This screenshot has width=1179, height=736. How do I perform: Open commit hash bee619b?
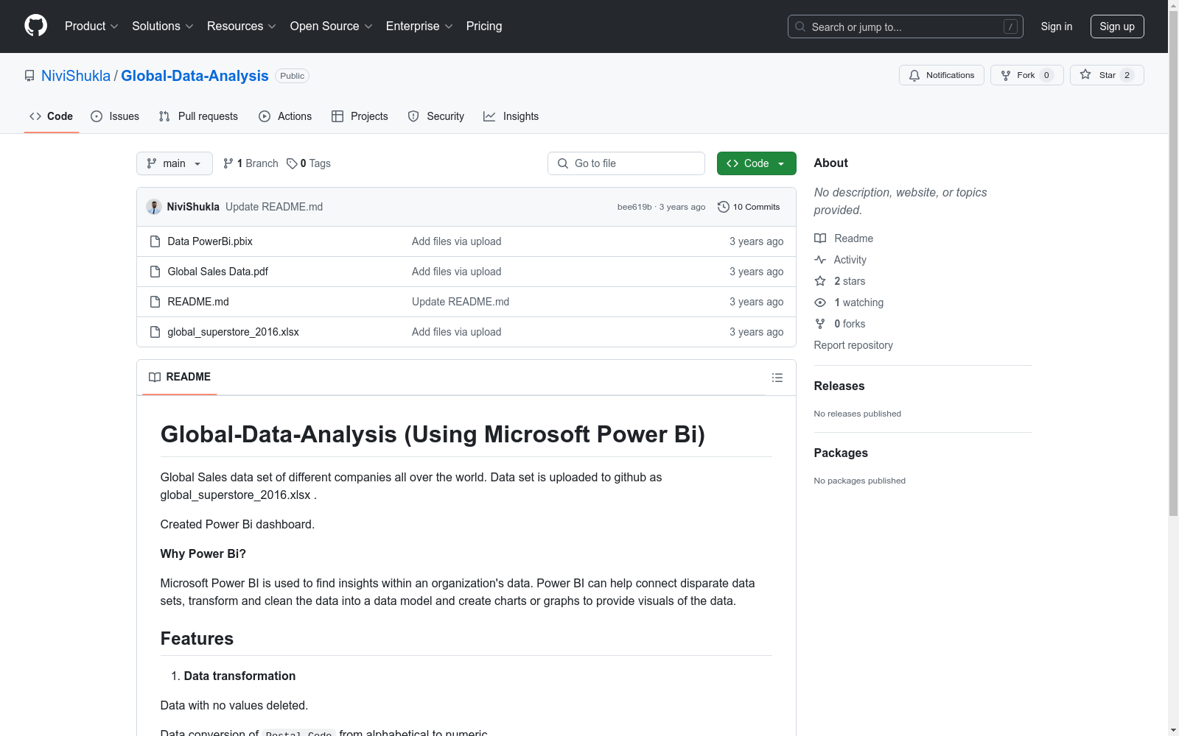[634, 207]
